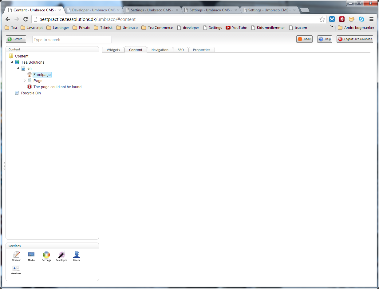Open the YouTube bookmark
This screenshot has height=289, width=379.
coord(236,28)
